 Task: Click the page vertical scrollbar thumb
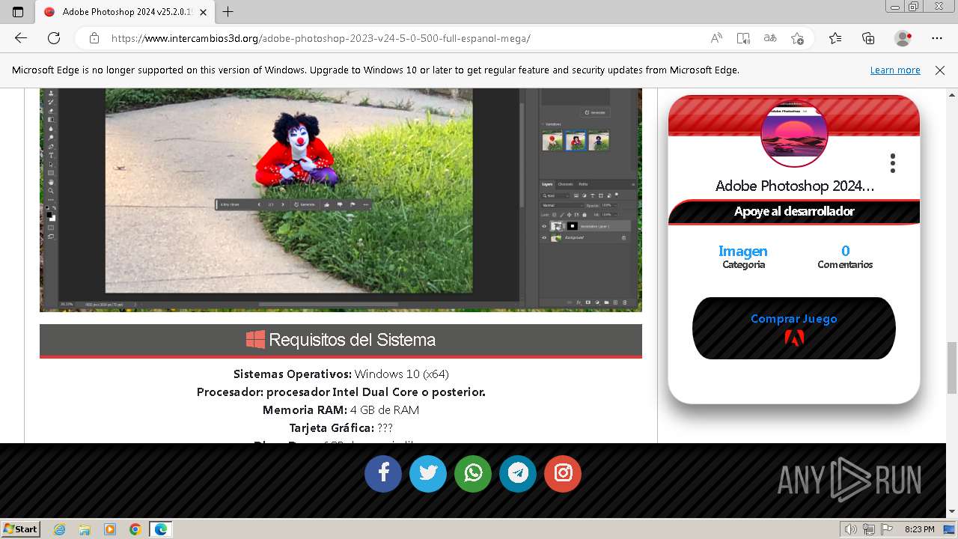click(x=951, y=367)
